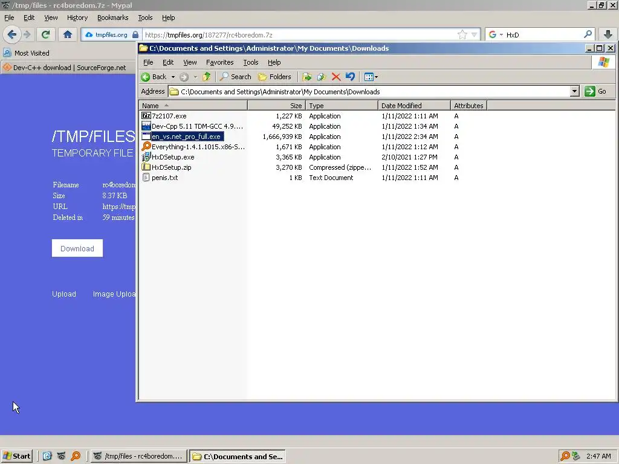Click Most Visited bookmarks button
The width and height of the screenshot is (619, 464).
27,53
